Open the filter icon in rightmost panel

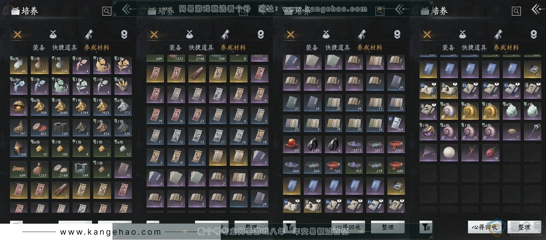[426, 227]
